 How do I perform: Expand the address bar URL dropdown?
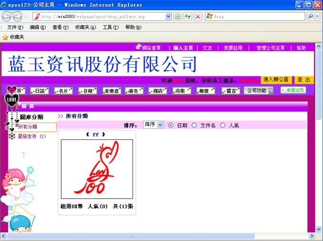168,17
